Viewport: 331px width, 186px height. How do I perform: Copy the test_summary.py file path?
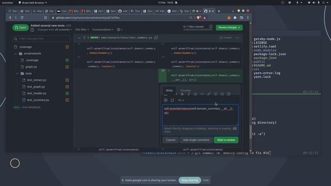coord(156,38)
